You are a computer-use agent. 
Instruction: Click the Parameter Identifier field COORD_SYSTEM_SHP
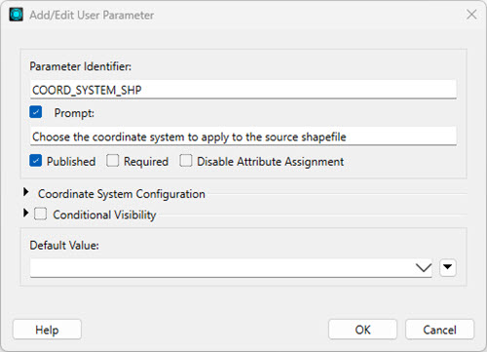click(x=243, y=90)
